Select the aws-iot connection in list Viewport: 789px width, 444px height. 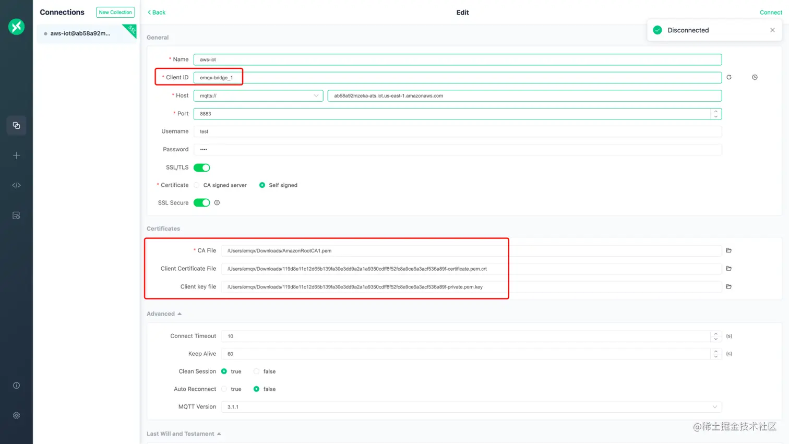tap(86, 33)
